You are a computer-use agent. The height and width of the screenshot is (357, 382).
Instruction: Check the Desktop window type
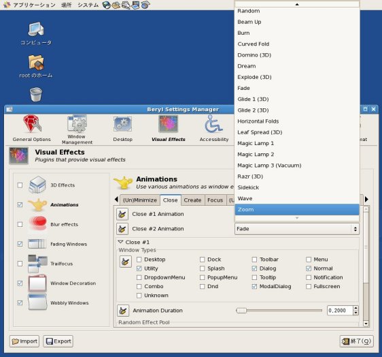coord(139,260)
